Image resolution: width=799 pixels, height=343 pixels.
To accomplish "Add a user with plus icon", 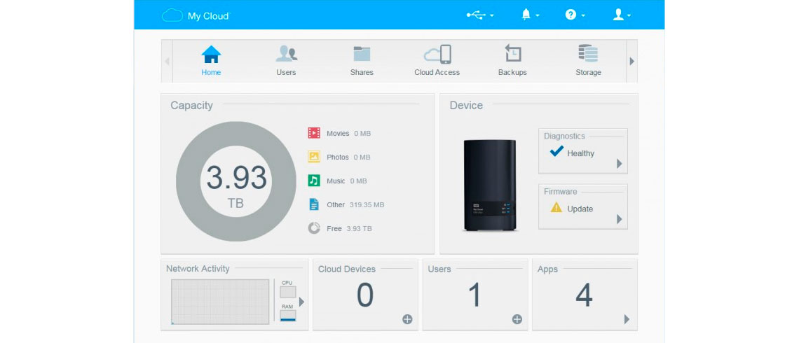I will pyautogui.click(x=517, y=319).
